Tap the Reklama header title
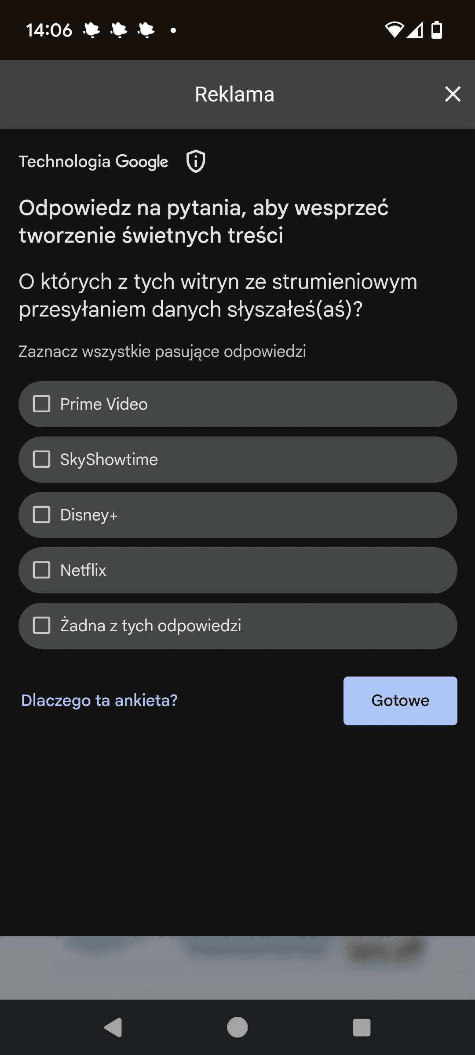Viewport: 475px width, 1055px height. tap(234, 94)
